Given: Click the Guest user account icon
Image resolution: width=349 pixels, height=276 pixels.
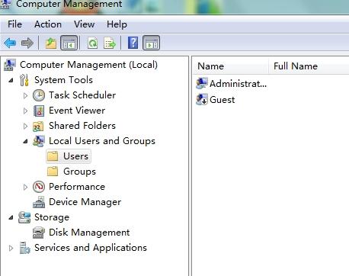Looking at the screenshot, I should click(202, 99).
